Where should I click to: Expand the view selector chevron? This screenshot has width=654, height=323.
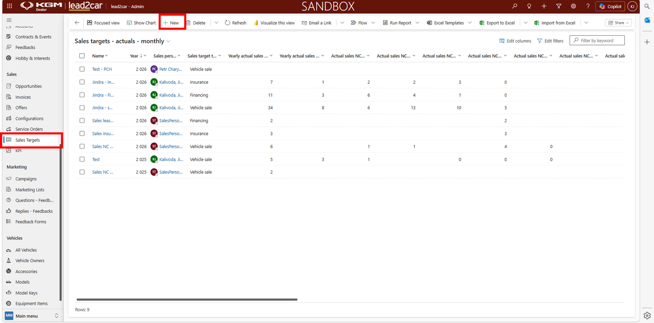(168, 41)
